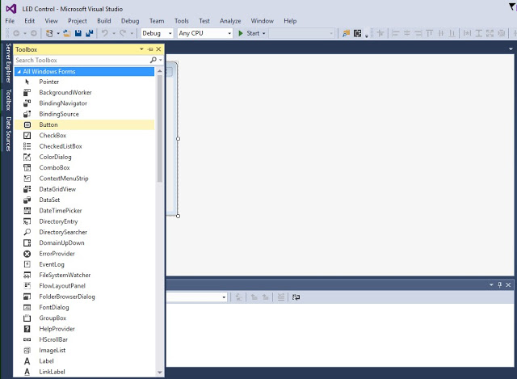This screenshot has width=517, height=379.
Task: Open the Server Explorer side tab
Action: [x=8, y=63]
